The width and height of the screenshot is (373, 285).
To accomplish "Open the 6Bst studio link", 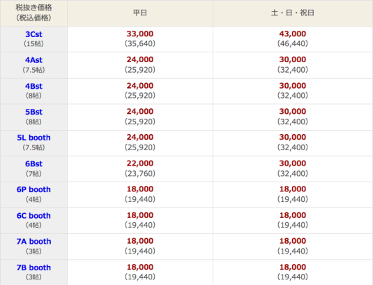I will tap(33, 164).
